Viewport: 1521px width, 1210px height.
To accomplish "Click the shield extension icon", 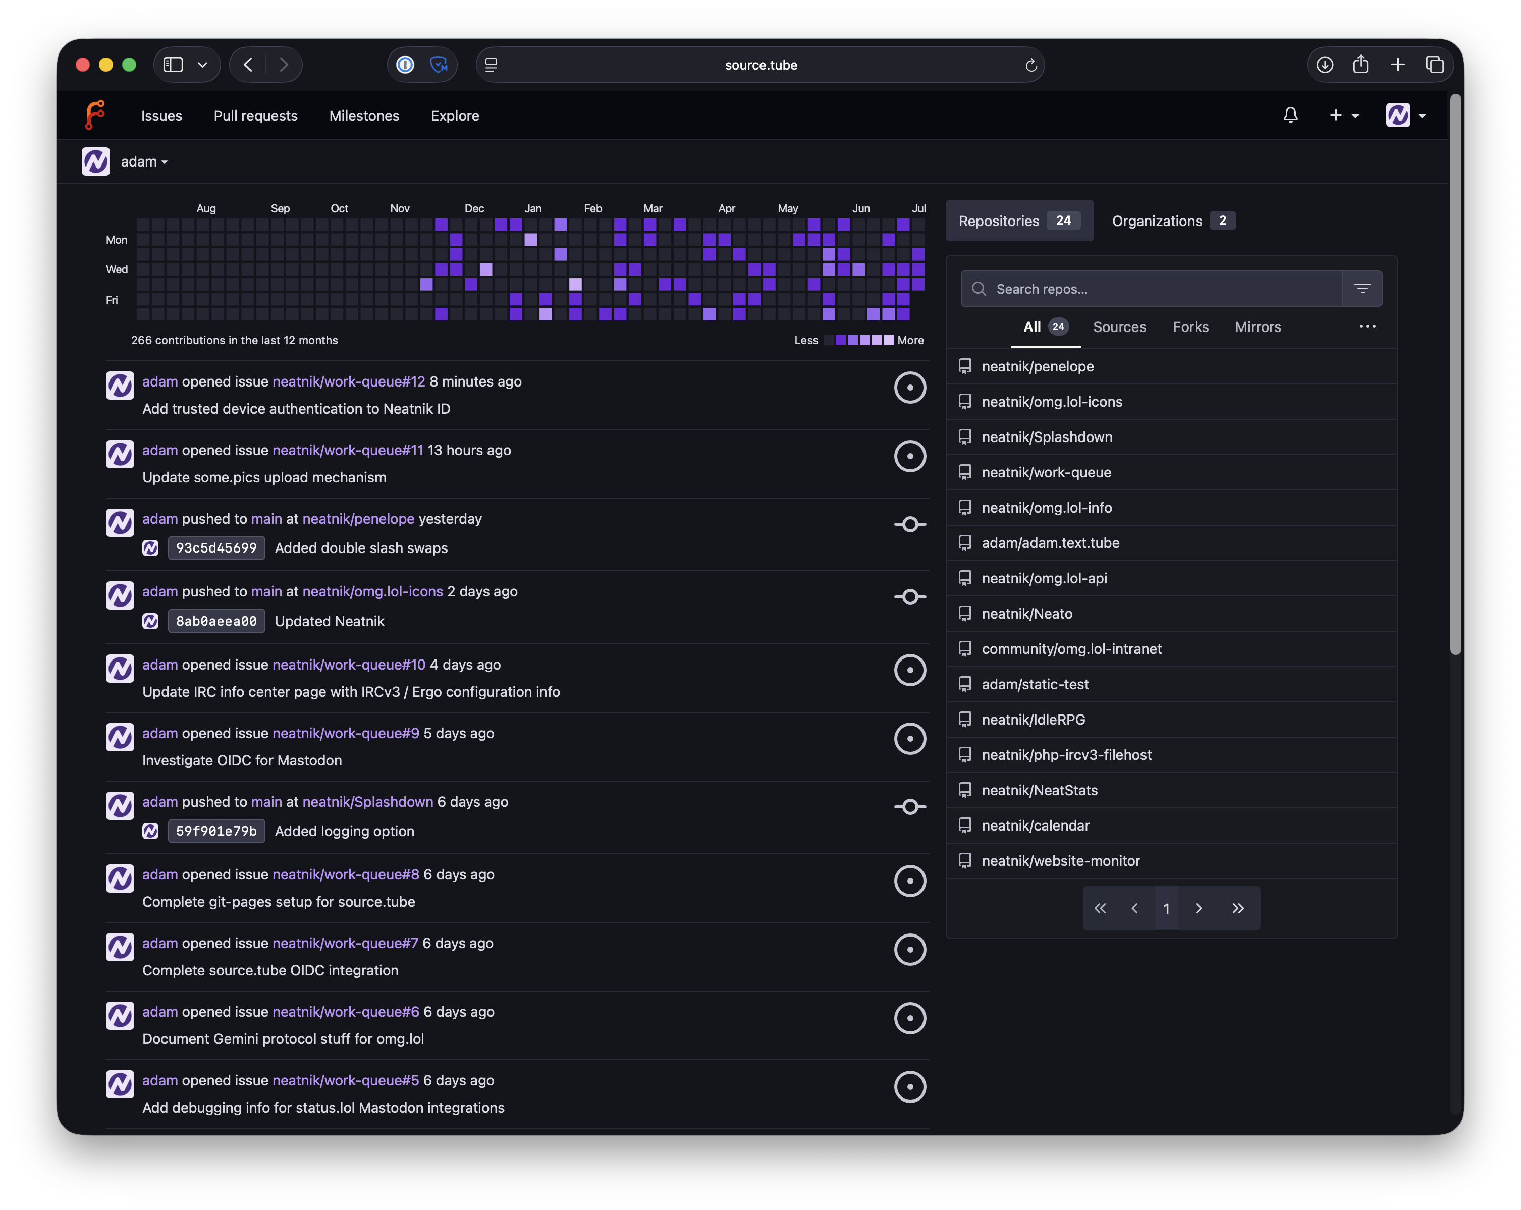I will (x=439, y=65).
